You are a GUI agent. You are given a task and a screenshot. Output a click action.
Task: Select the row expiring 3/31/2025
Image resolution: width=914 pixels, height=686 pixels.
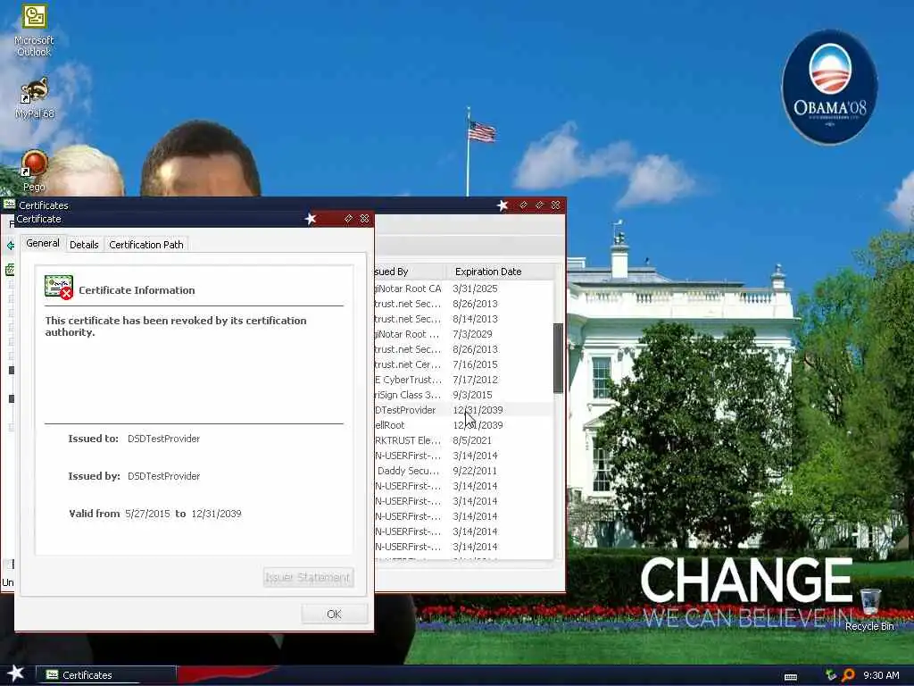[x=463, y=289]
